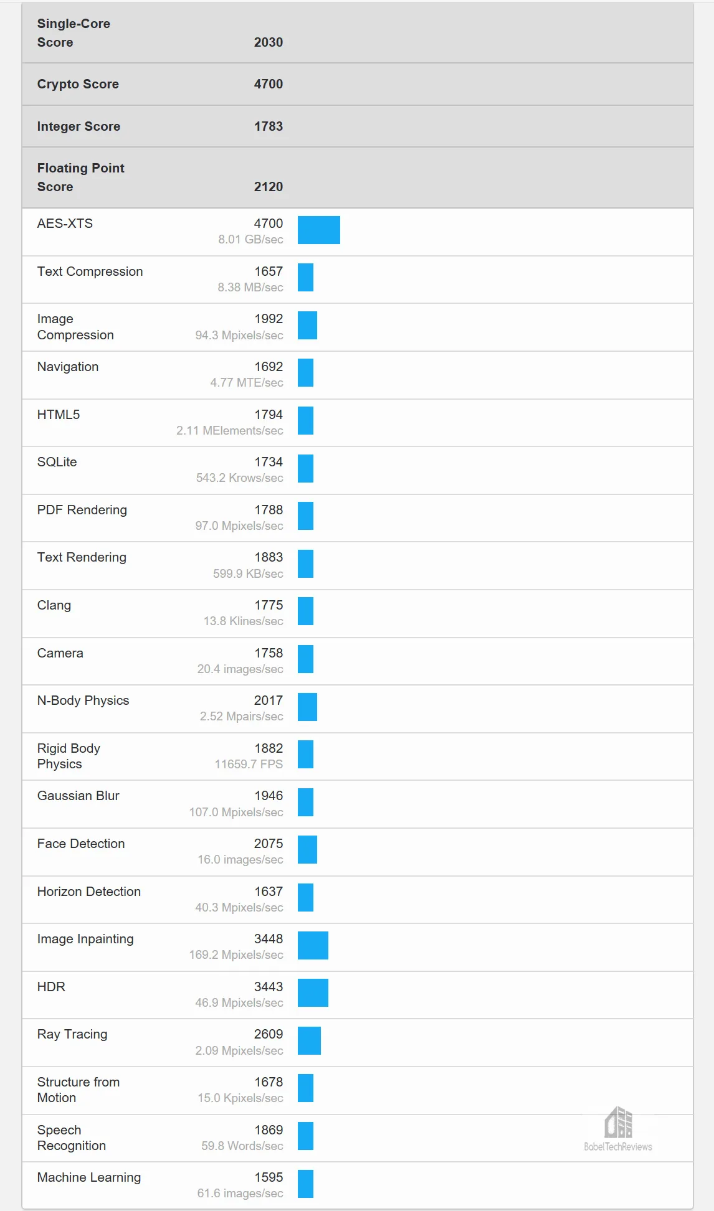Select the Floating Point Score row
Screen dimensions: 714x1211
[x=358, y=177]
